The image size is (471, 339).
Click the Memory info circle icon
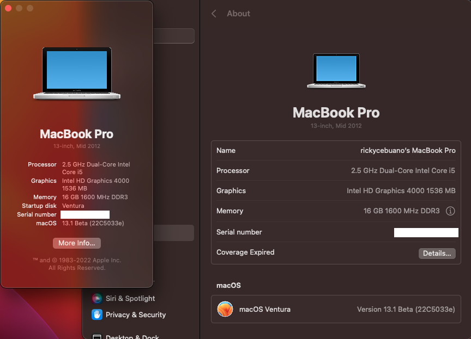tap(450, 211)
